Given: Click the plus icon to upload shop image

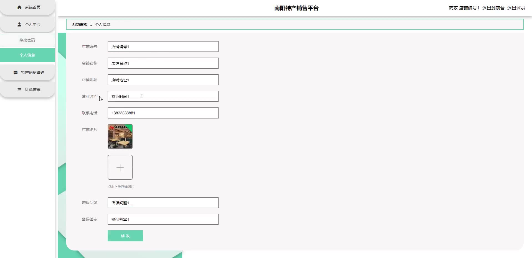Looking at the screenshot, I should click(x=120, y=167).
